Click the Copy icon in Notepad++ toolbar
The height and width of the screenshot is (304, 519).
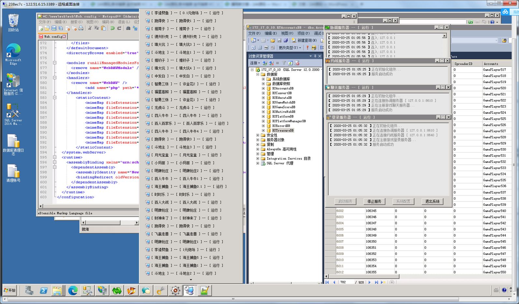pyautogui.click(x=97, y=28)
